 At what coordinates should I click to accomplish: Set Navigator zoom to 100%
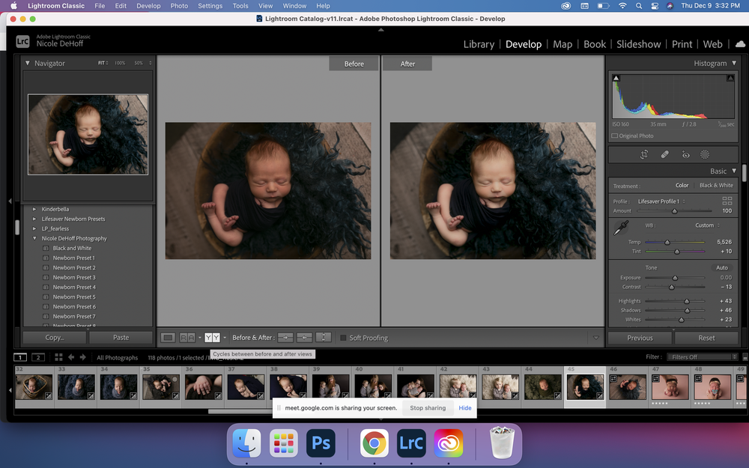tap(120, 63)
